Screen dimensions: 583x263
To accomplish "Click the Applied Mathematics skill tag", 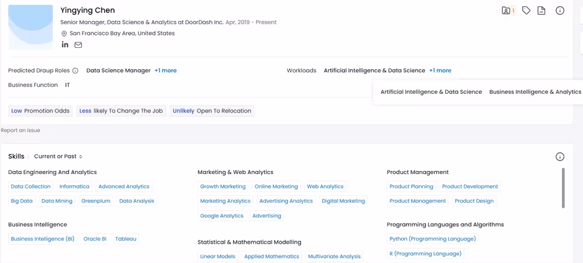I will pos(272,256).
